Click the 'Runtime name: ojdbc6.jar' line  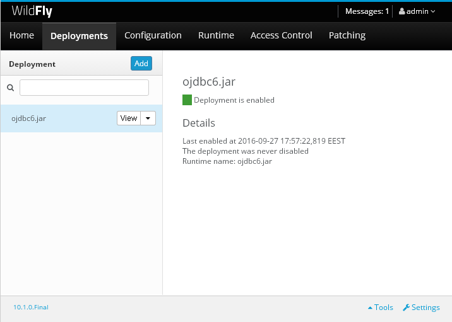coord(227,161)
